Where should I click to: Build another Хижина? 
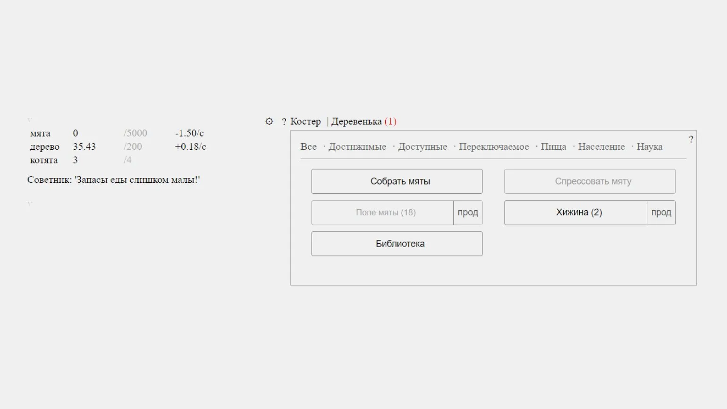click(x=575, y=213)
